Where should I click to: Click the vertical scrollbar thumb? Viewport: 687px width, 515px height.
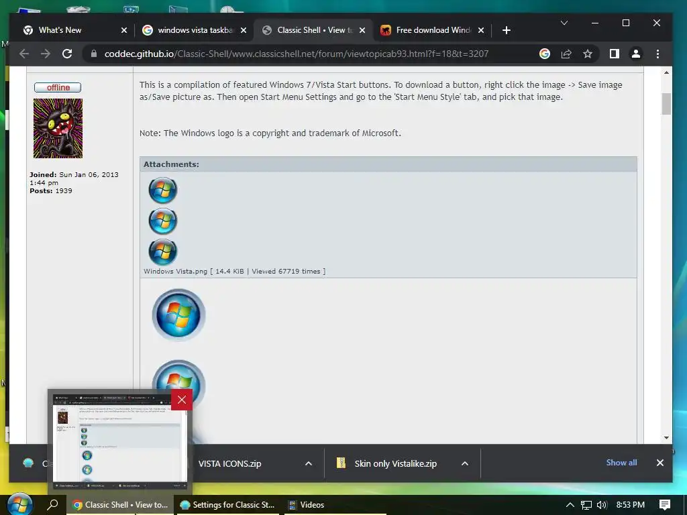(666, 104)
